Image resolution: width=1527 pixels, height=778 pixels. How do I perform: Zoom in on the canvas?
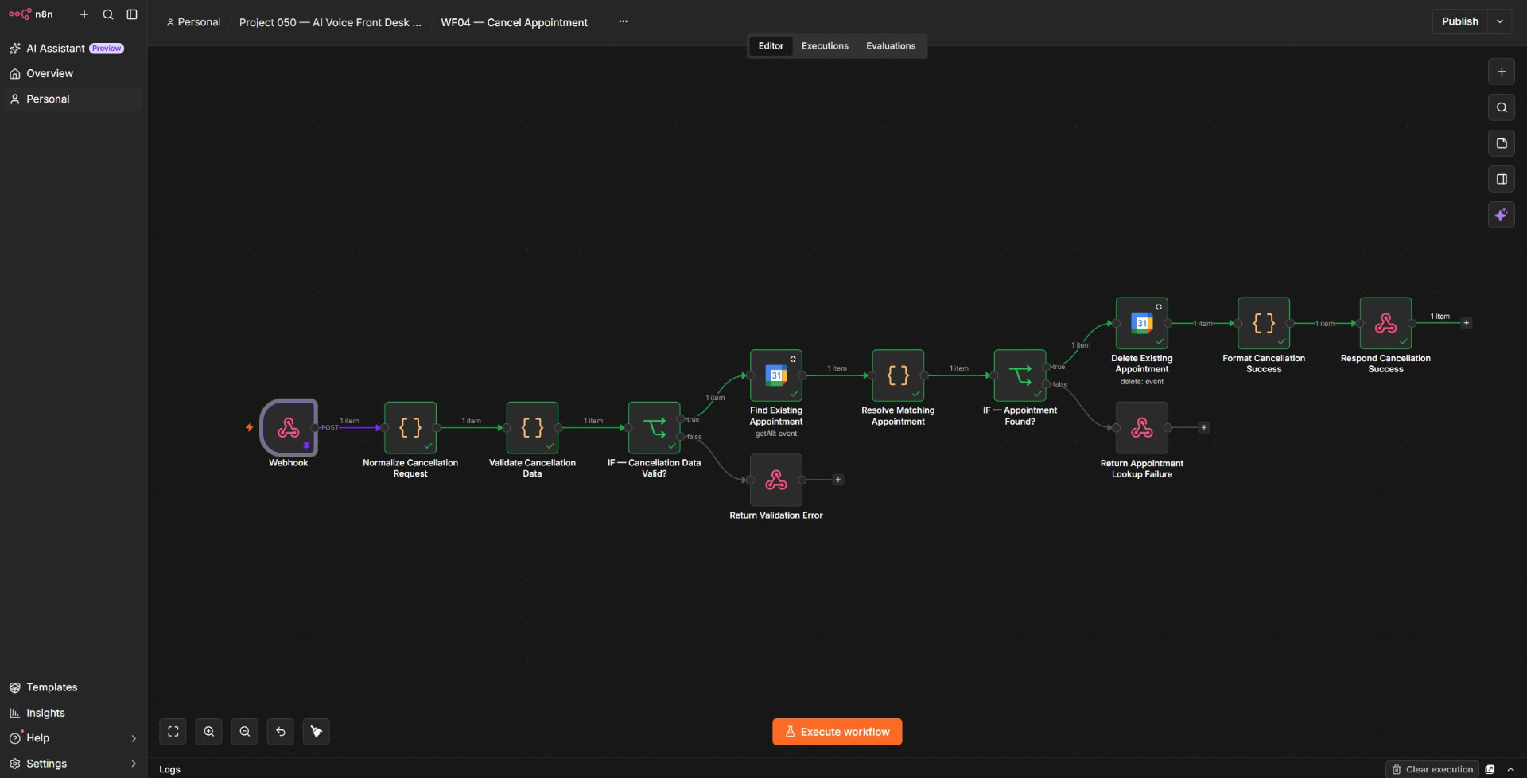208,732
